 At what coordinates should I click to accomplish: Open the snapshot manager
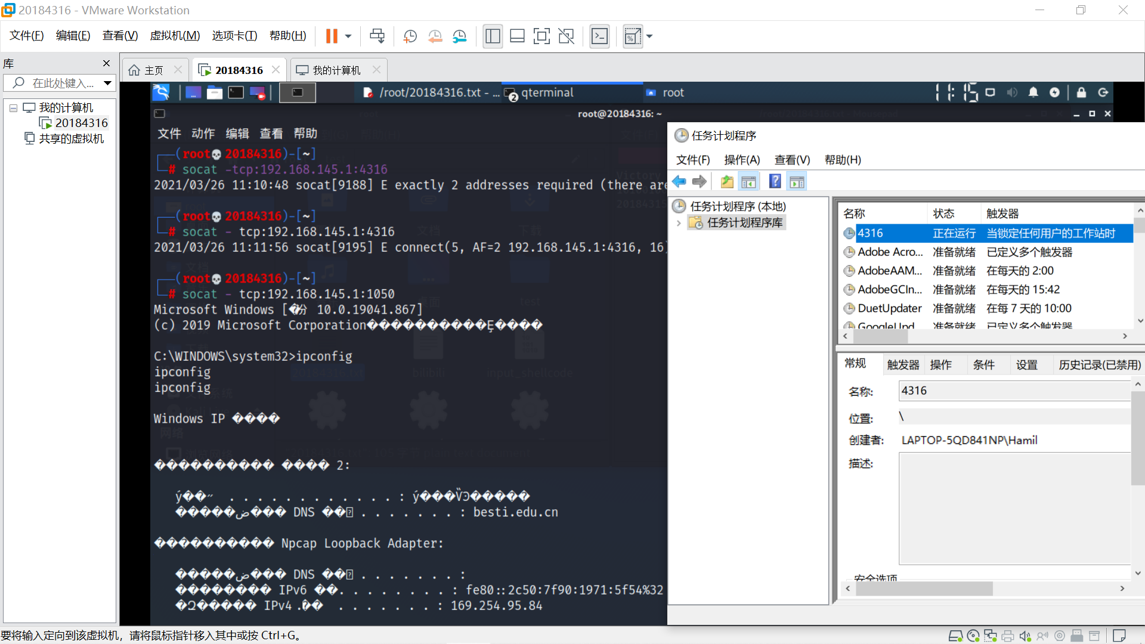[x=459, y=36]
